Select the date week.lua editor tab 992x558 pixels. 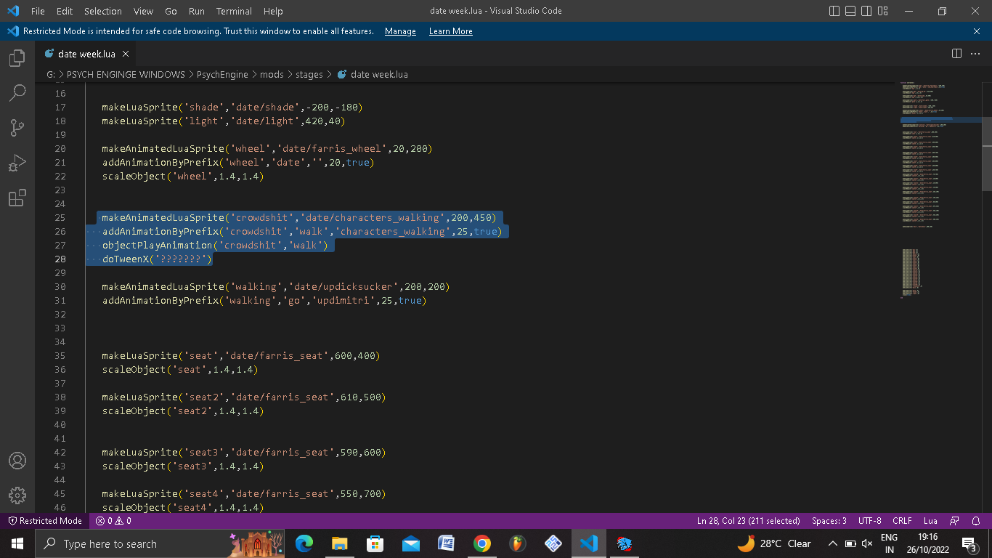pos(86,53)
